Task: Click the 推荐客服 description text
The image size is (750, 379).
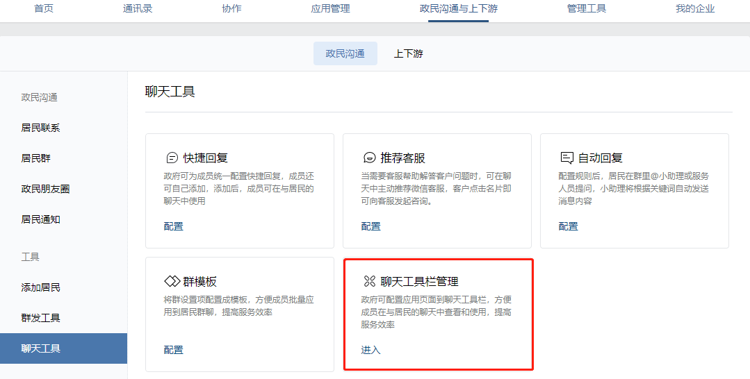Action: click(437, 189)
